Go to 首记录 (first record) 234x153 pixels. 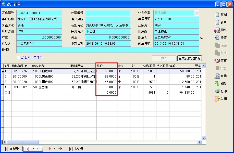click(x=12, y=149)
